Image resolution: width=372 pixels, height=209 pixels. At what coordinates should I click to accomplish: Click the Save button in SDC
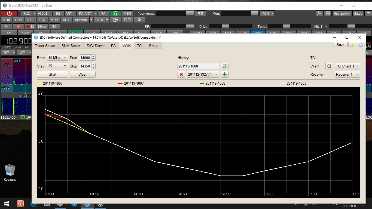(340, 45)
